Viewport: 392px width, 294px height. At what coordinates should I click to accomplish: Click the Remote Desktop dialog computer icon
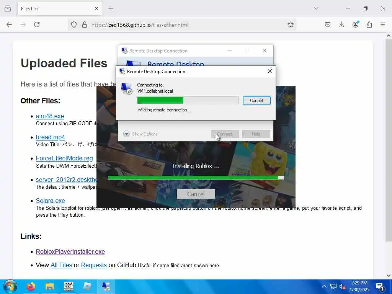pos(126,88)
